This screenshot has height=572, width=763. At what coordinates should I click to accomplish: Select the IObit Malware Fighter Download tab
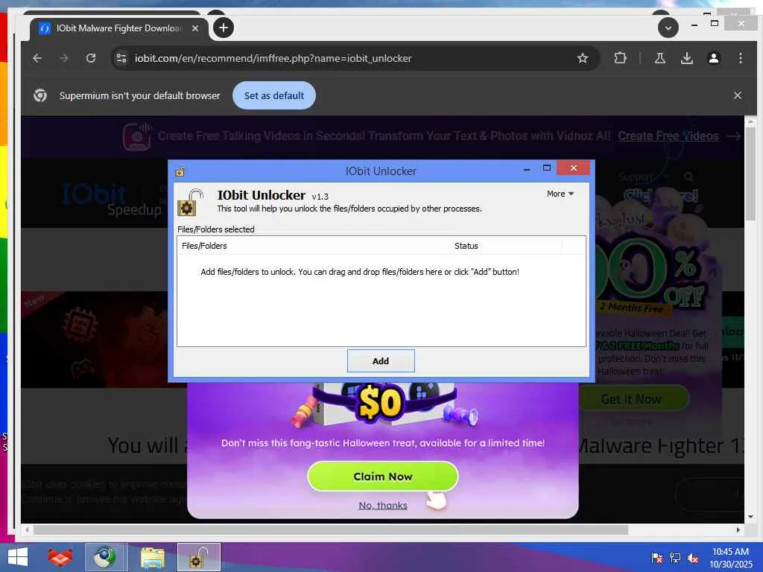(x=118, y=28)
